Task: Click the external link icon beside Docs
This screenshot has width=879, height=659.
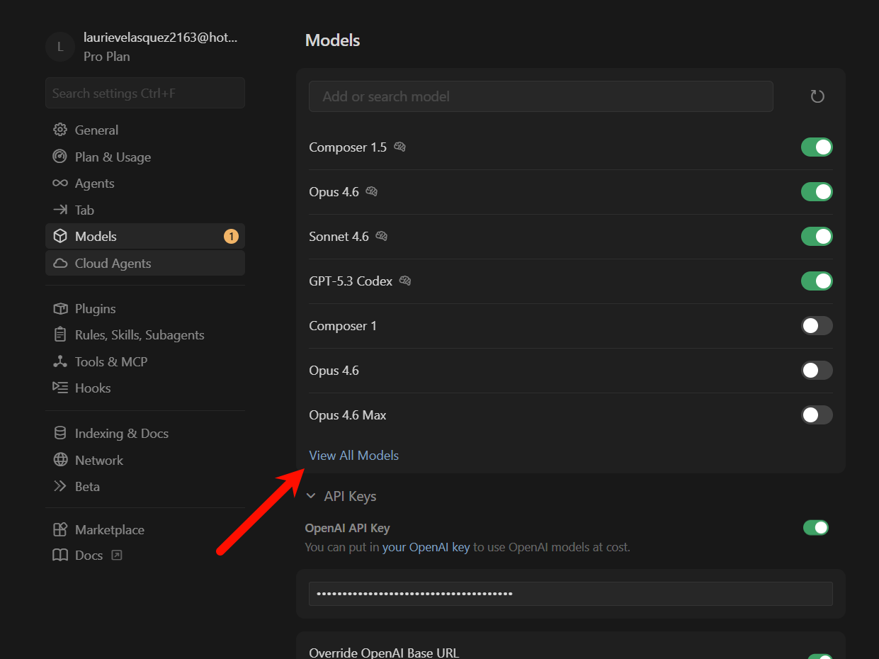Action: 117,556
